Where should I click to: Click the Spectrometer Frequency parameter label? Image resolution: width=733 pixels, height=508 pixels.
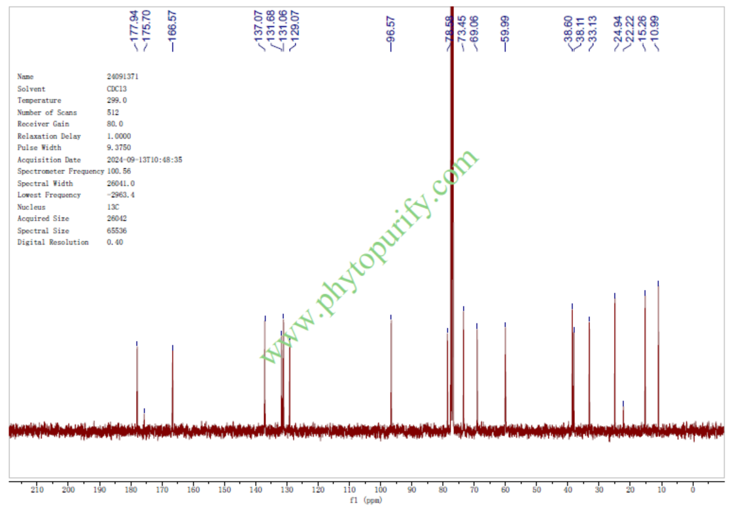pyautogui.click(x=60, y=171)
